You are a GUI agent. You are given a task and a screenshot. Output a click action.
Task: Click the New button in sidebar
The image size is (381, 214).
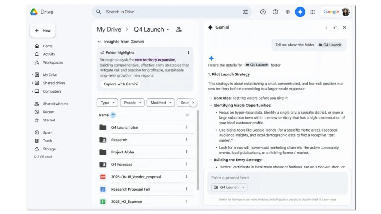[42, 30]
